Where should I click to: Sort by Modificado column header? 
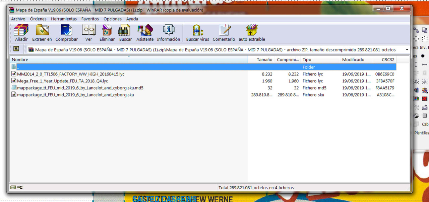[x=356, y=59]
